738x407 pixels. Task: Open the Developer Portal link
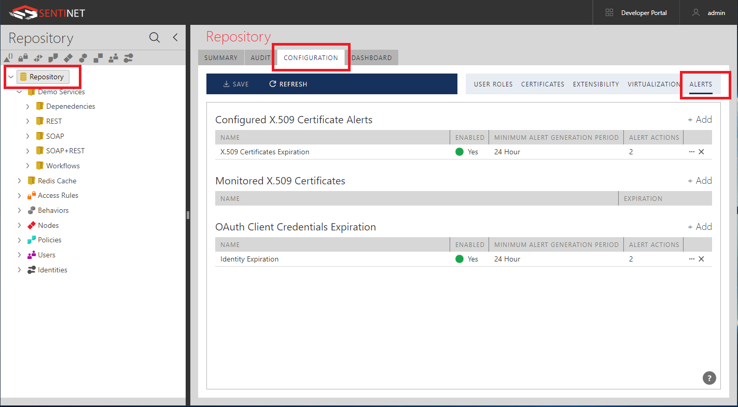tap(644, 12)
